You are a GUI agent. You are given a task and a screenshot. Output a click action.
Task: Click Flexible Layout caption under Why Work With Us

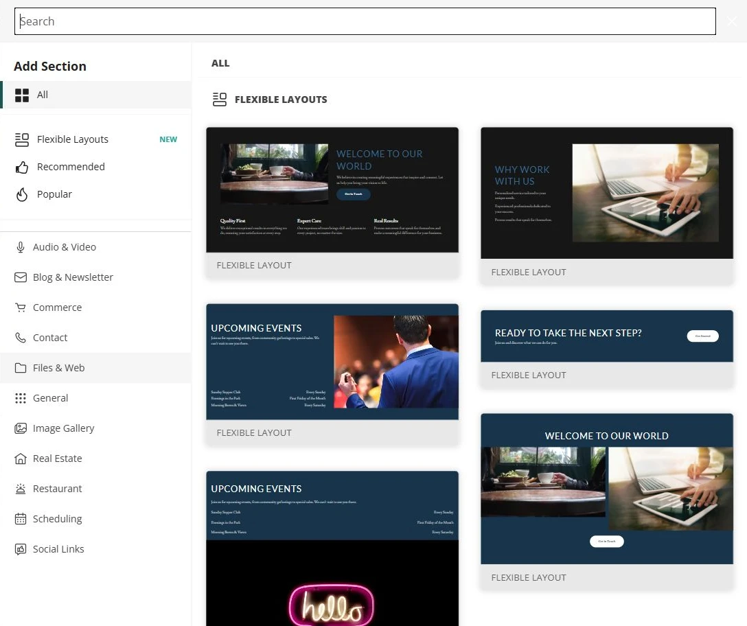click(529, 272)
